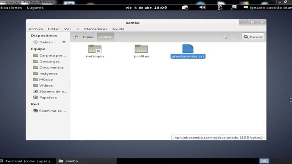Click the samba path bar button
This screenshot has width=292, height=164.
[105, 37]
